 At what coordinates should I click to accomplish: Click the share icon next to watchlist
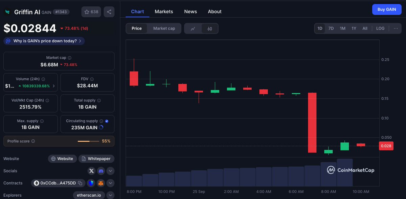pyautogui.click(x=109, y=12)
